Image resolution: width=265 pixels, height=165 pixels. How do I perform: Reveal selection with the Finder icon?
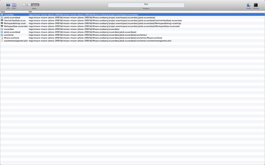pos(249,5)
